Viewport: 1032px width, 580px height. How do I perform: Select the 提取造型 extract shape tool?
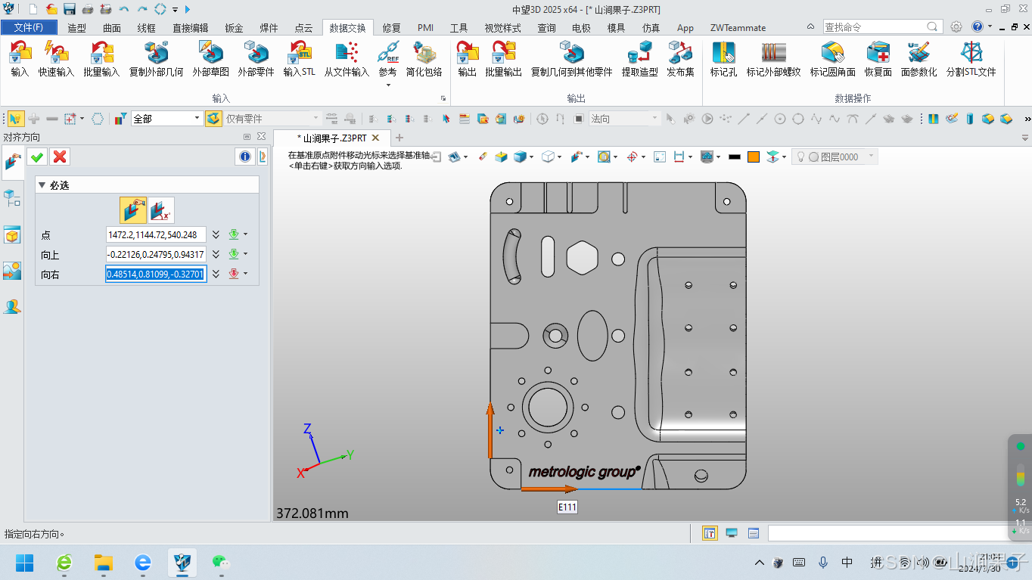[640, 59]
